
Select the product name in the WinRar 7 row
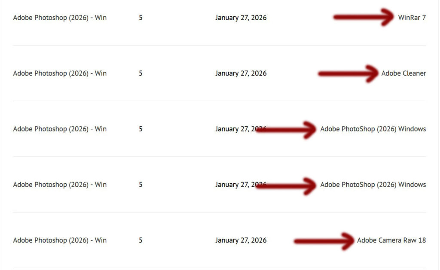60,18
